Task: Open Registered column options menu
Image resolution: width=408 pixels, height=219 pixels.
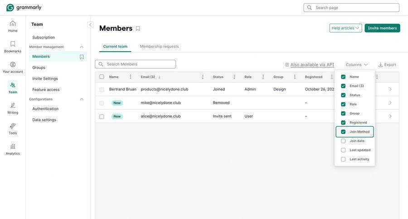Action: 331,77
